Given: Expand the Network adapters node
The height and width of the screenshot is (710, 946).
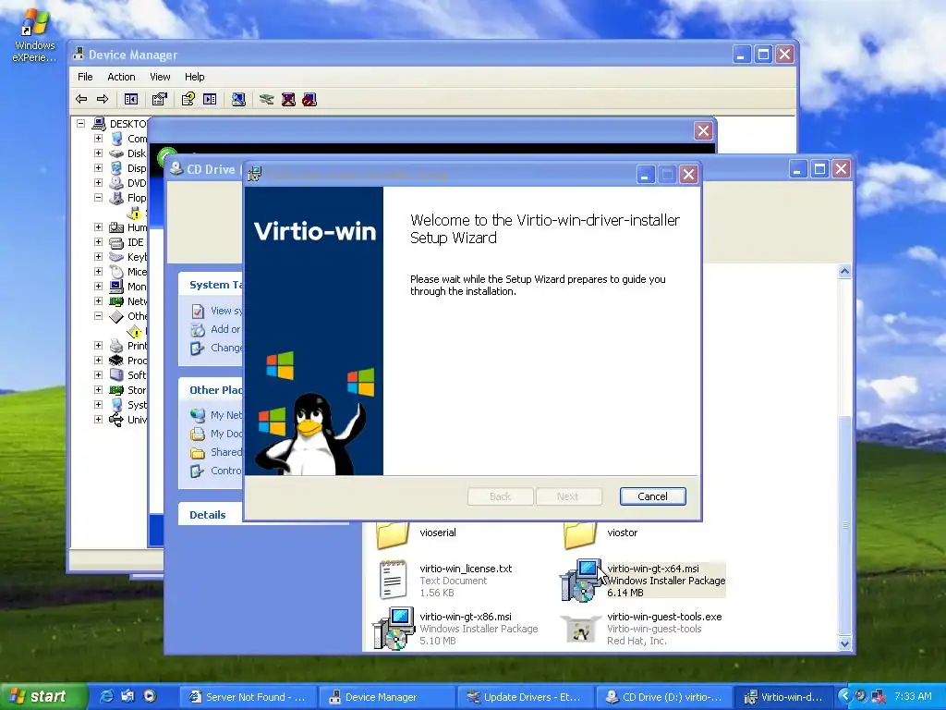Looking at the screenshot, I should pyautogui.click(x=98, y=300).
